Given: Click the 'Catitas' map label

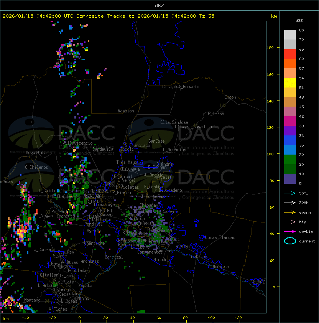Looking at the screenshot, I should (x=199, y=257).
